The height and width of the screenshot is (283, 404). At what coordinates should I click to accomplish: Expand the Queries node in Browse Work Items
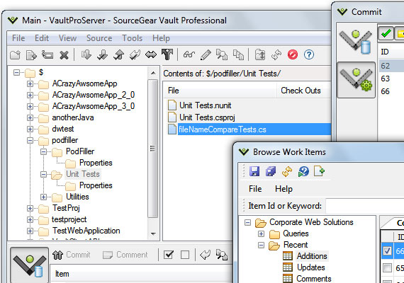pos(261,233)
